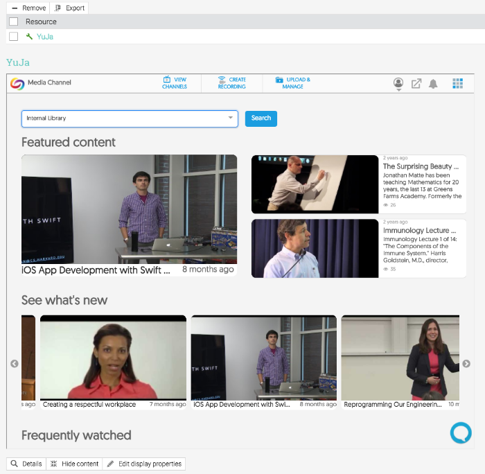Image resolution: width=485 pixels, height=474 pixels.
Task: Click the 7 months ago label
Action: (168, 404)
